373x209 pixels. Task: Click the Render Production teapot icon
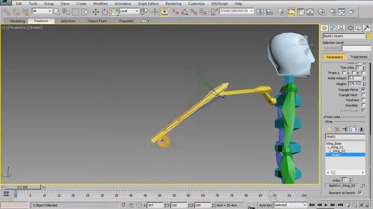point(351,12)
